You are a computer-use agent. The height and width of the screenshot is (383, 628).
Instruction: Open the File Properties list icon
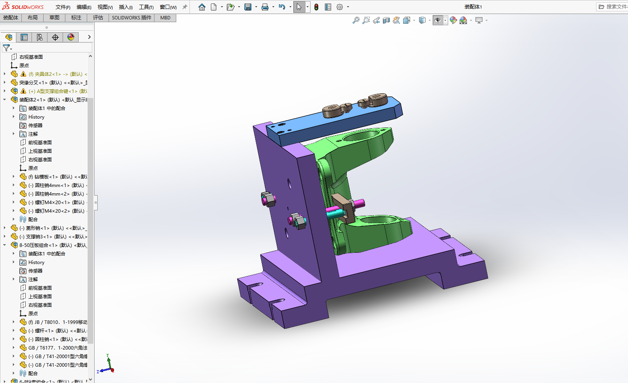[x=328, y=7]
